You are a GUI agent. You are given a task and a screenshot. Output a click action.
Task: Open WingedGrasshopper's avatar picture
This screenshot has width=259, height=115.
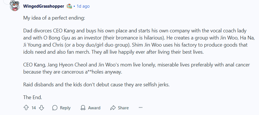pos(15,6)
